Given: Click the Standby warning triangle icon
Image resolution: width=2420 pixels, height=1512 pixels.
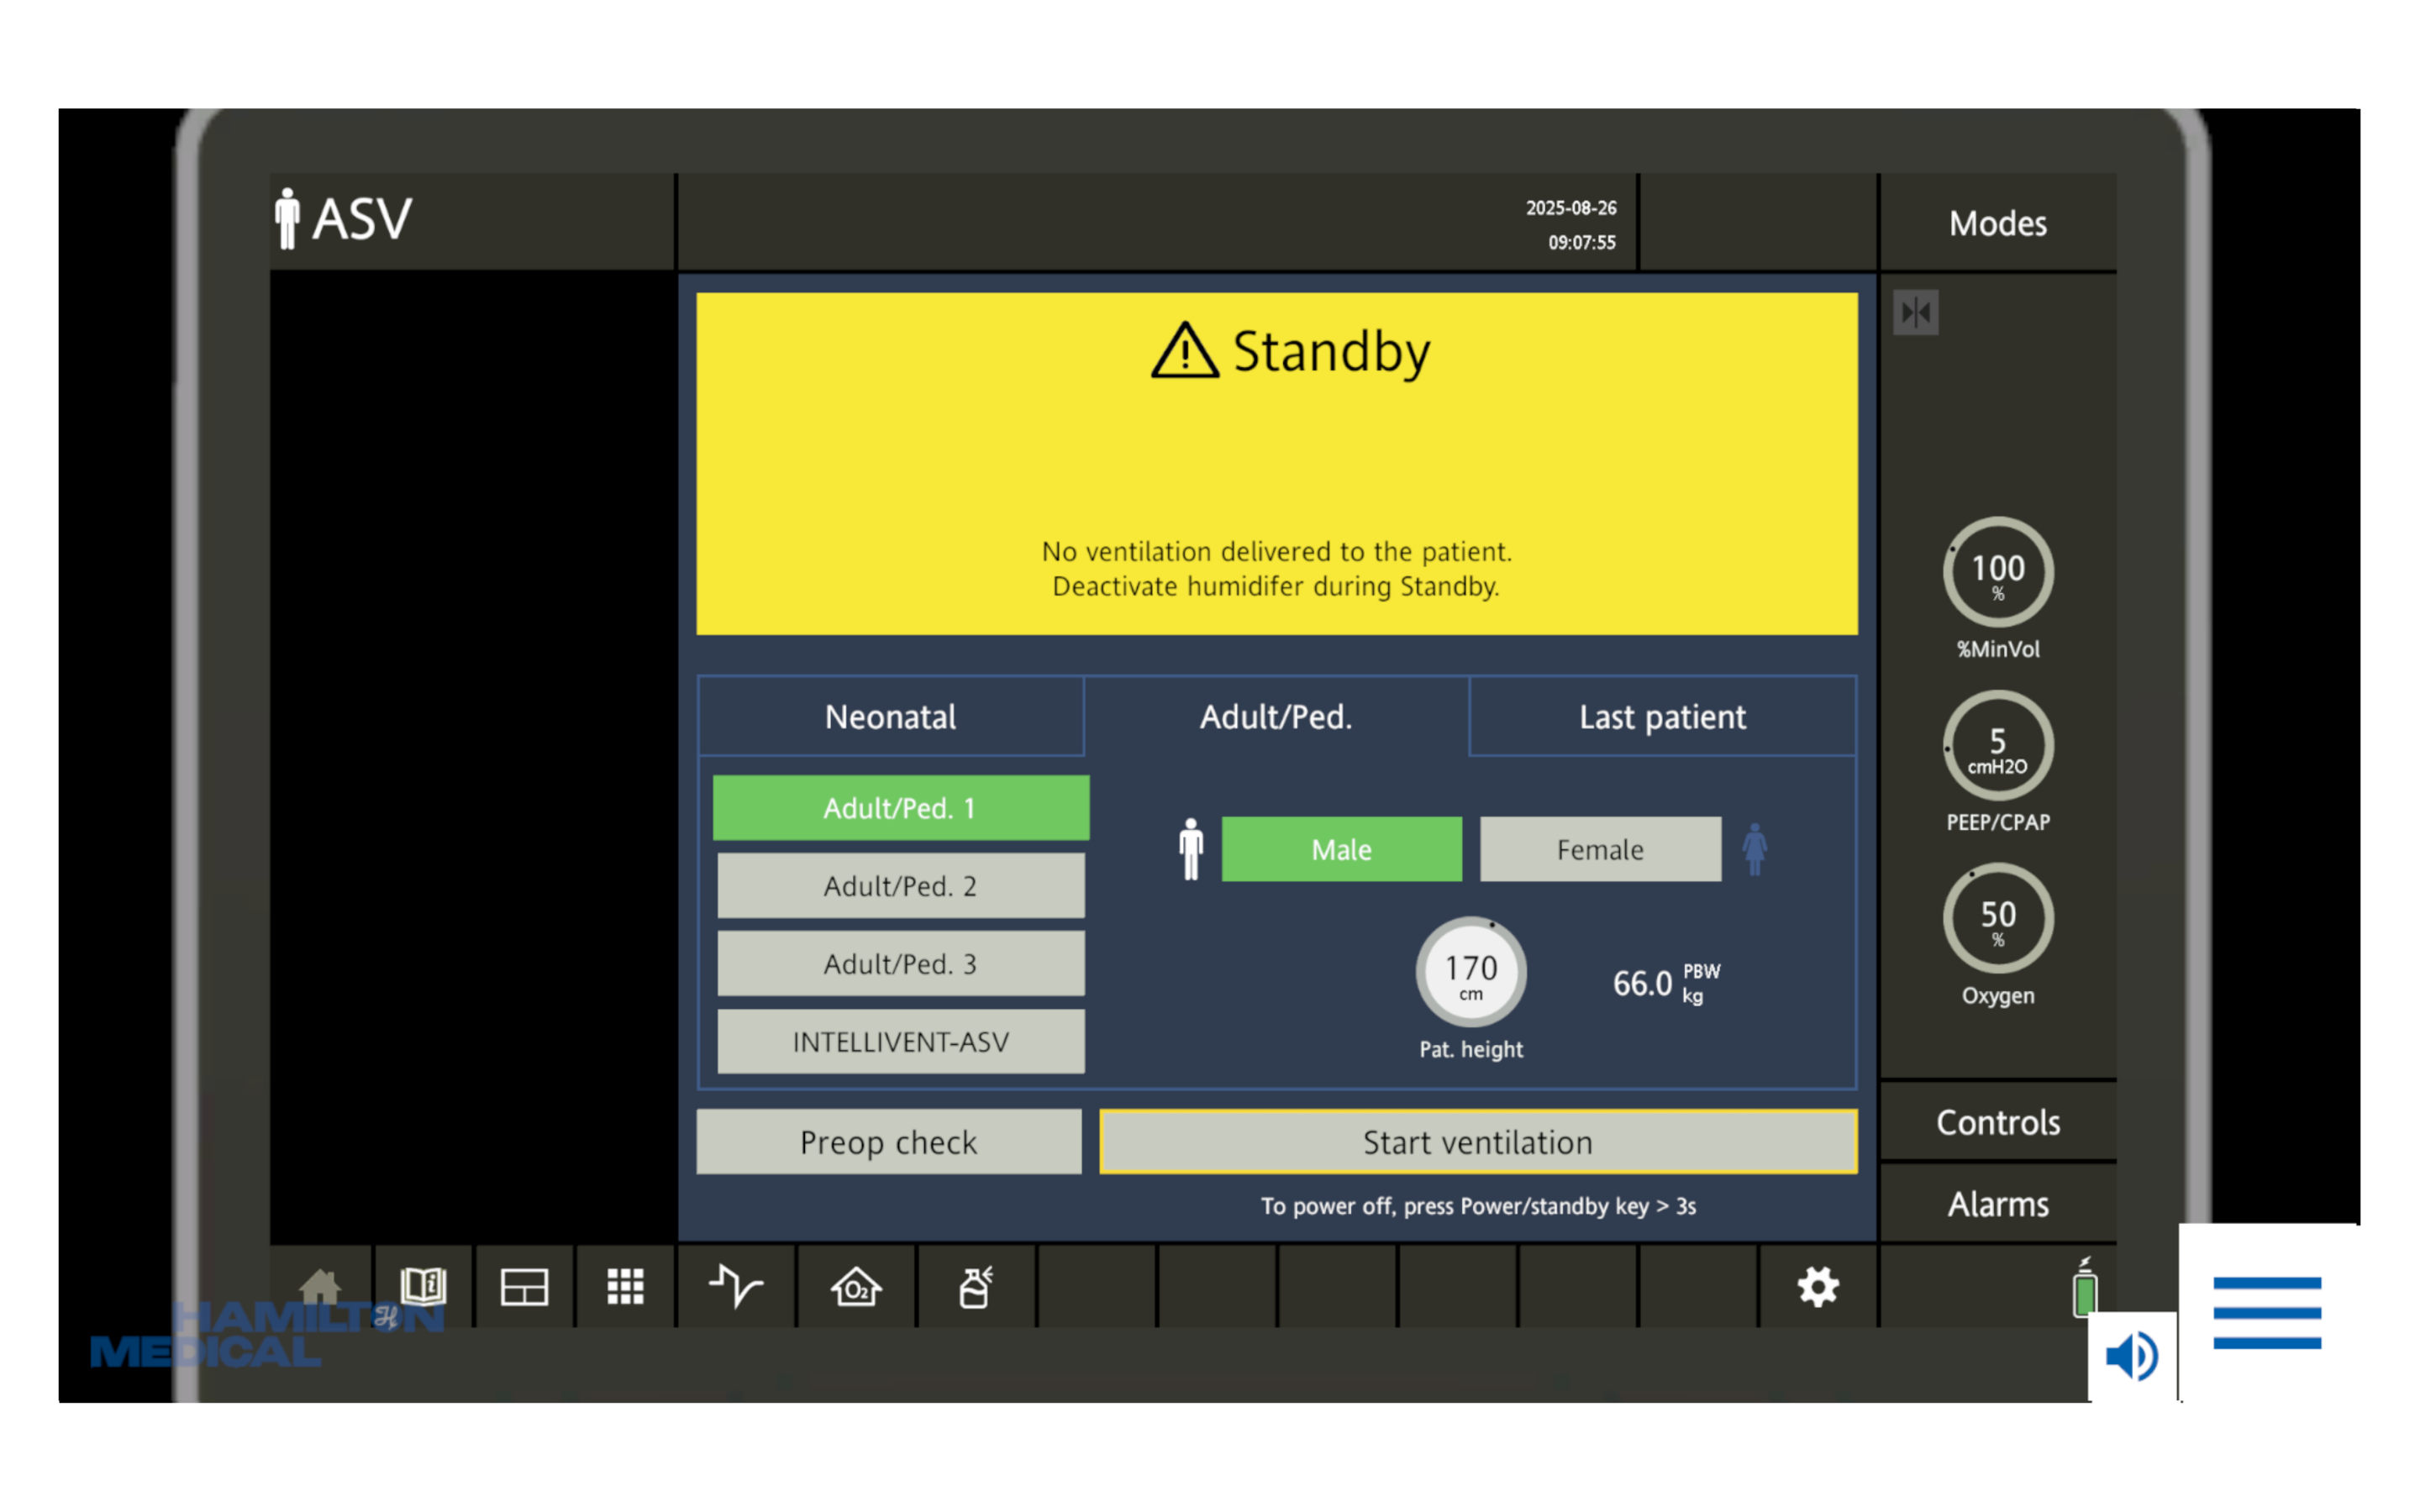Looking at the screenshot, I should click(x=1185, y=351).
